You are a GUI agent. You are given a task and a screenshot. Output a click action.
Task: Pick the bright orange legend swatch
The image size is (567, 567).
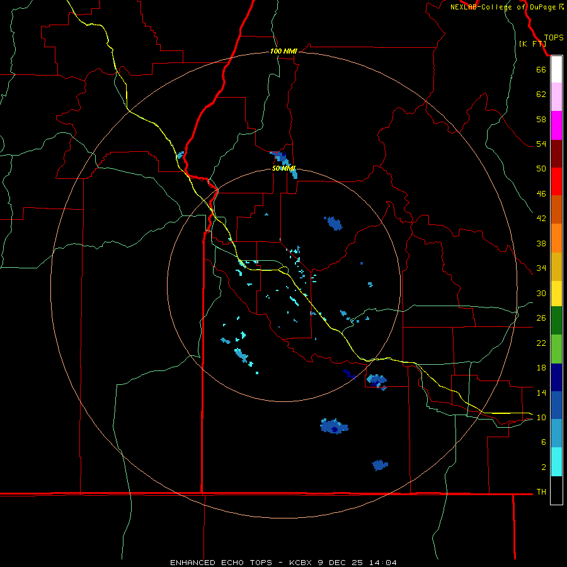(x=556, y=238)
